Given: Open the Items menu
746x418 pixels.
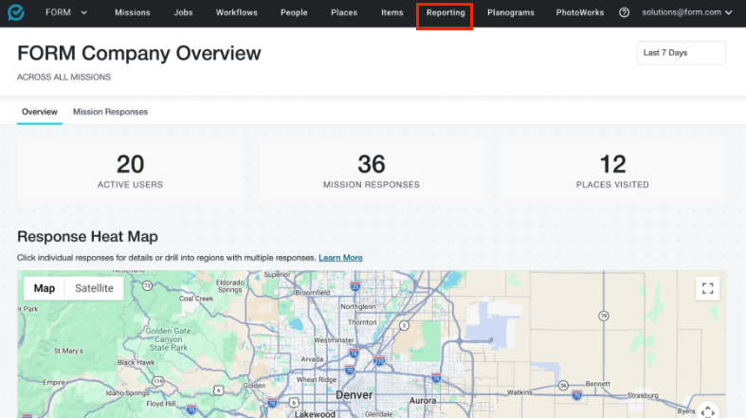Looking at the screenshot, I should tap(392, 13).
